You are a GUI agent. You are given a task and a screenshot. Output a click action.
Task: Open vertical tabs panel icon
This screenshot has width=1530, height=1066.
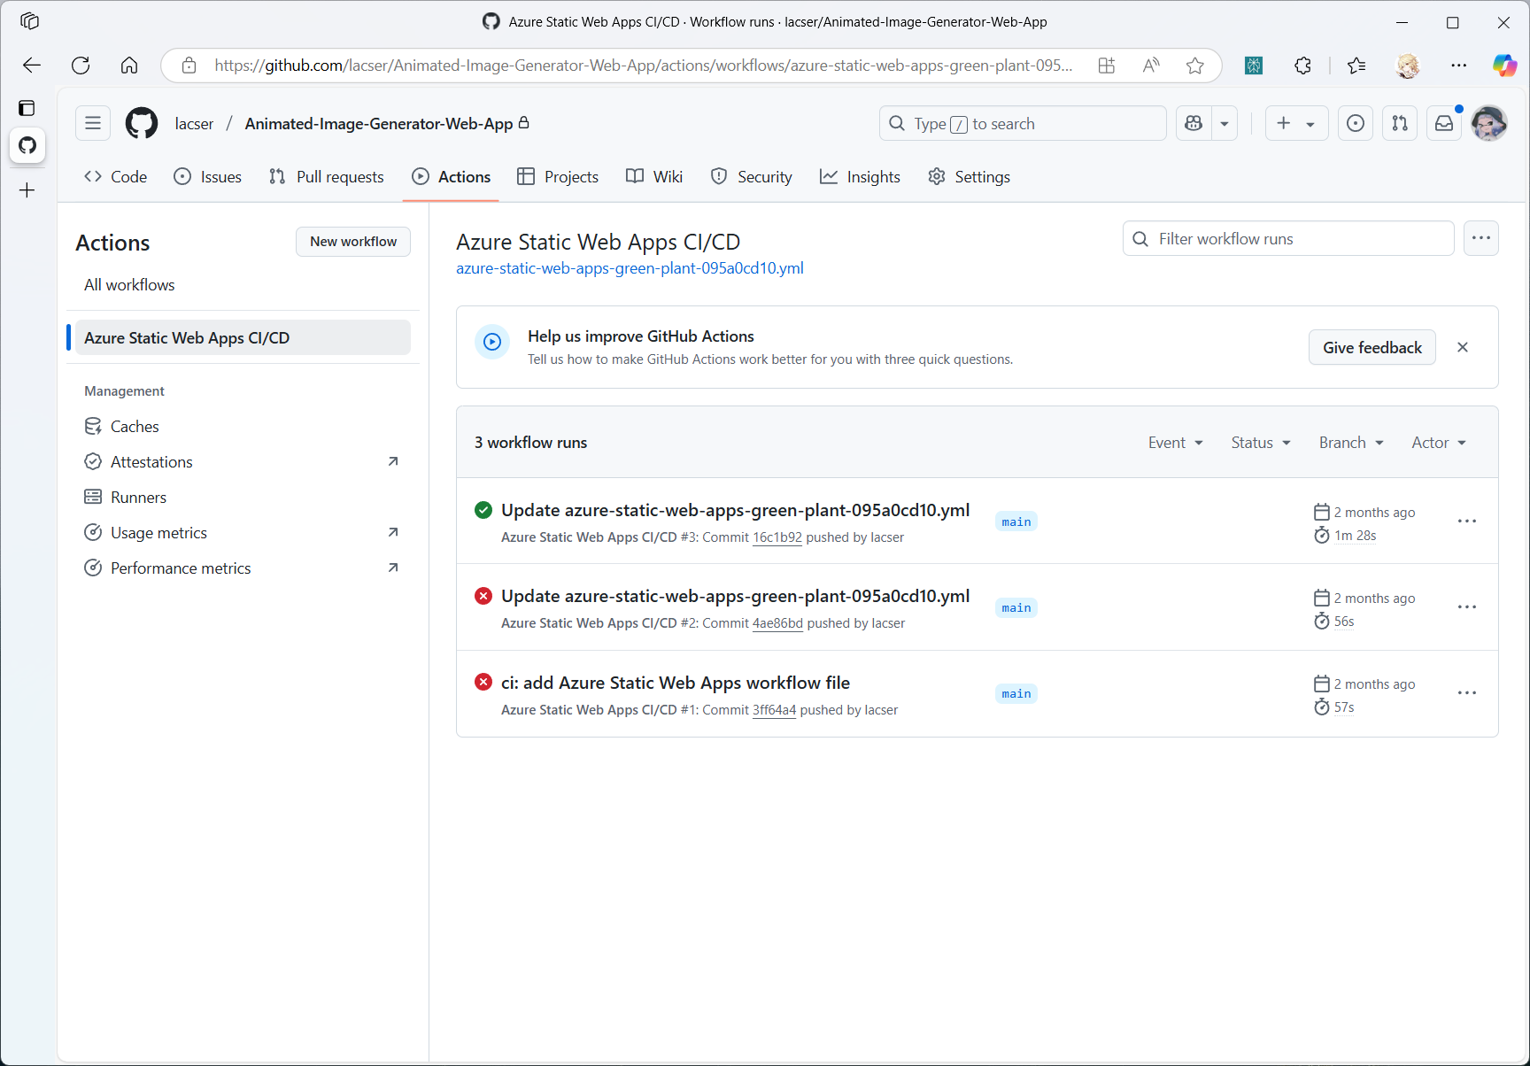[27, 108]
